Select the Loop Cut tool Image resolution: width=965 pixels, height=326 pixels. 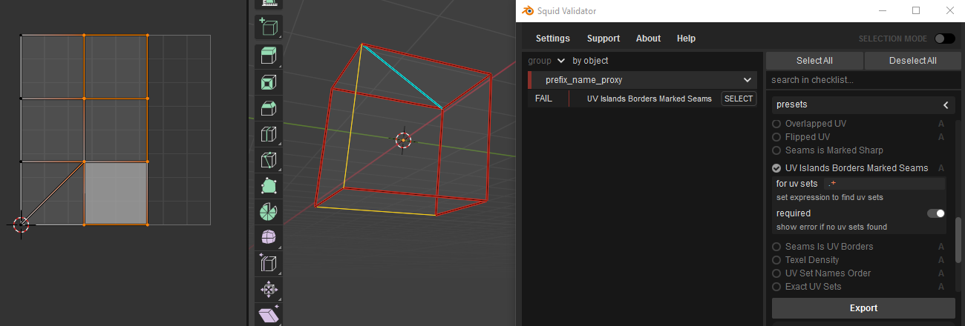(x=268, y=134)
